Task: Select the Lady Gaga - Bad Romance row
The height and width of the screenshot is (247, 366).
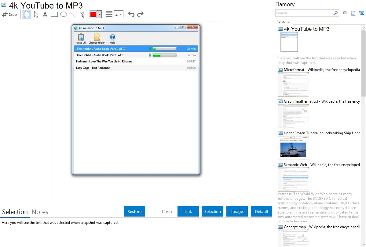Action: [136, 68]
